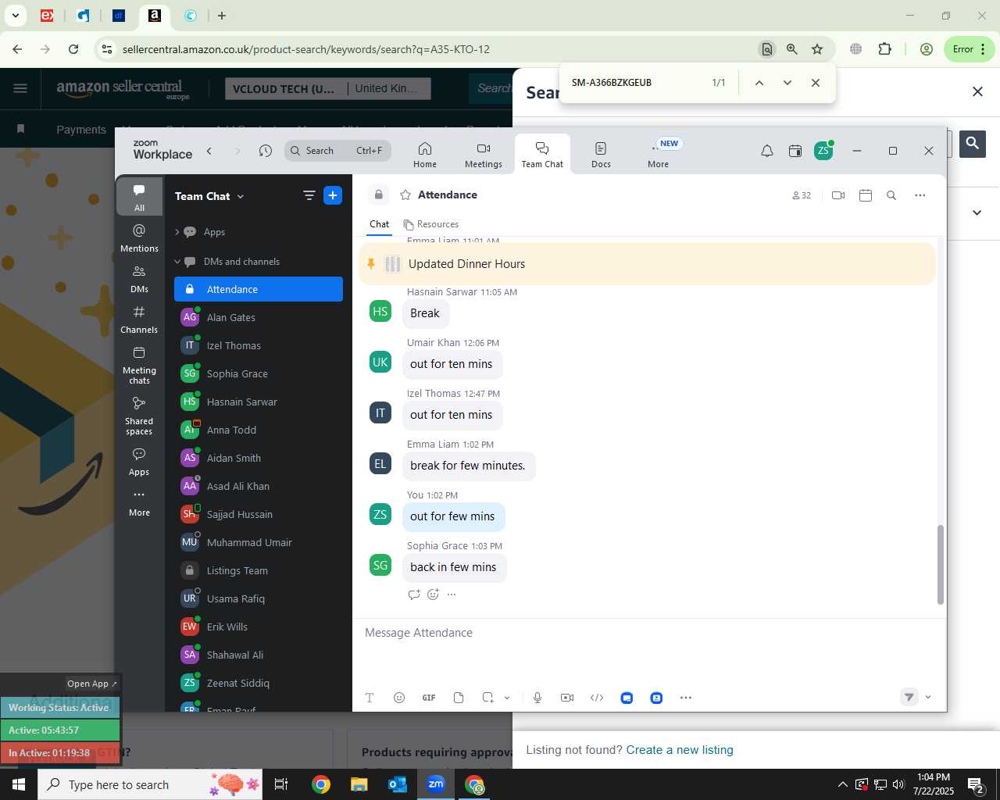
Task: Click Message Attendance input box
Action: click(648, 633)
